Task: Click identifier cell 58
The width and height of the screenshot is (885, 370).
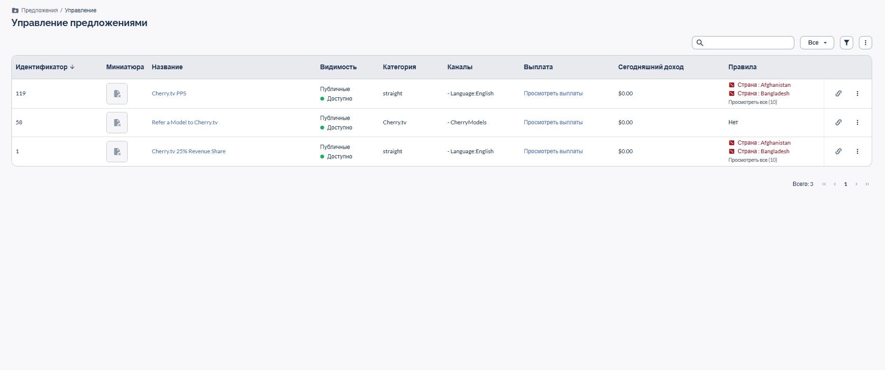Action: (x=19, y=122)
